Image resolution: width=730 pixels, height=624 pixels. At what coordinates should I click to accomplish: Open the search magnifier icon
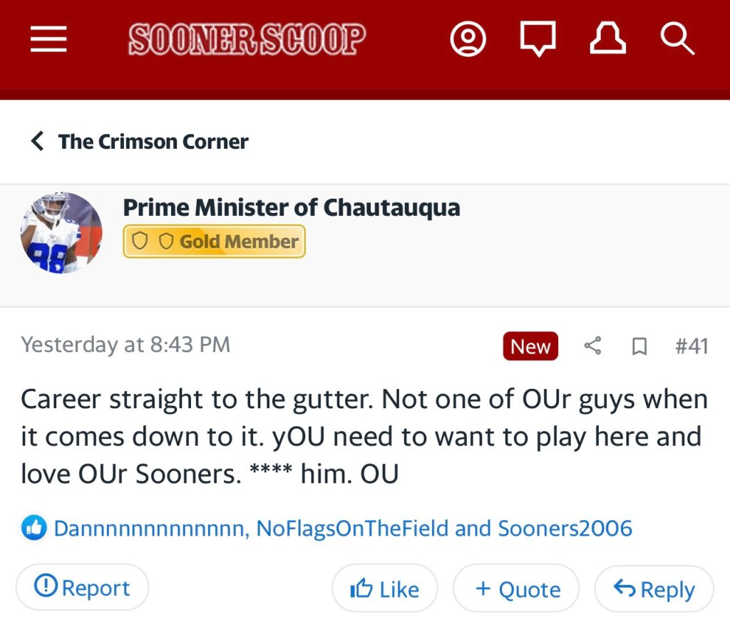click(x=677, y=40)
